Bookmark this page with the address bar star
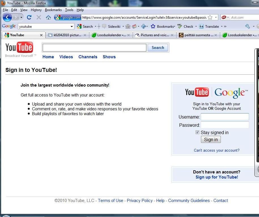This screenshot has width=259, height=217. pyautogui.click(x=210, y=17)
